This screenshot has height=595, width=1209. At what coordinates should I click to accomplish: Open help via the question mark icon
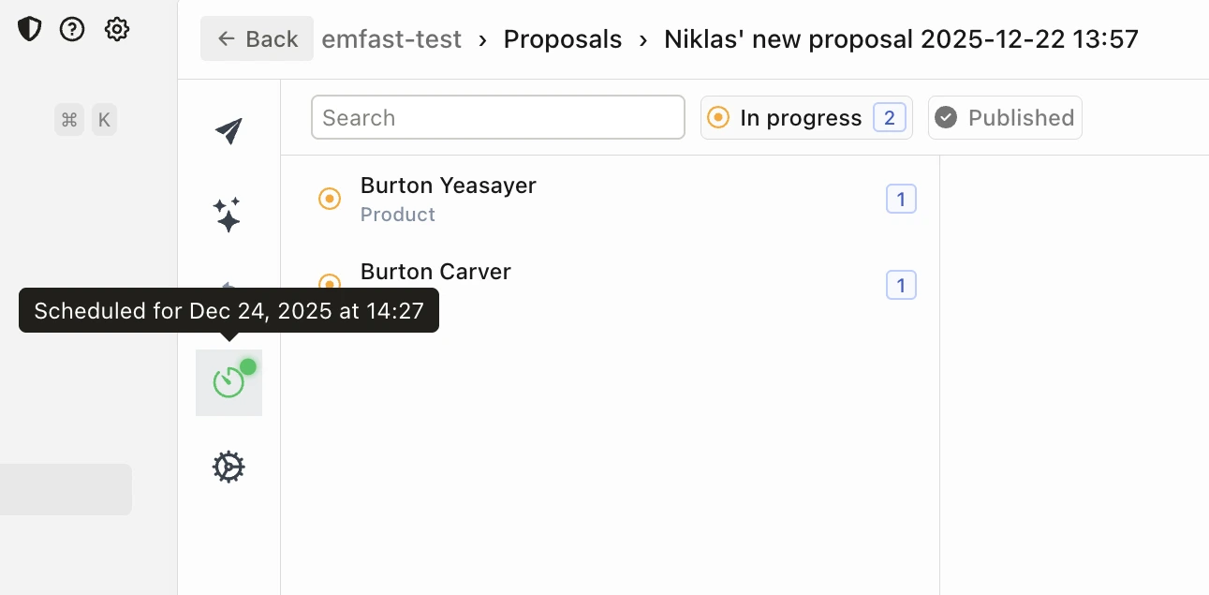point(72,29)
